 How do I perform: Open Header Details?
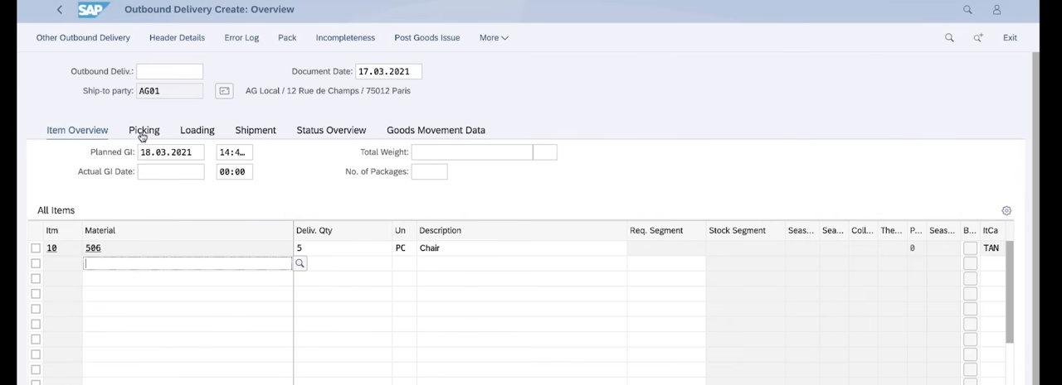177,38
